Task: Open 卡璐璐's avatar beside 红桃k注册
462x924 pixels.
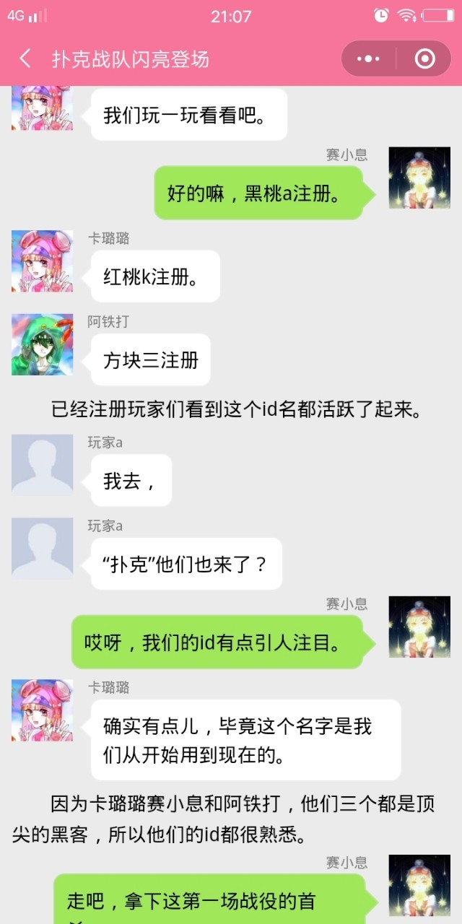Action: coord(42,261)
